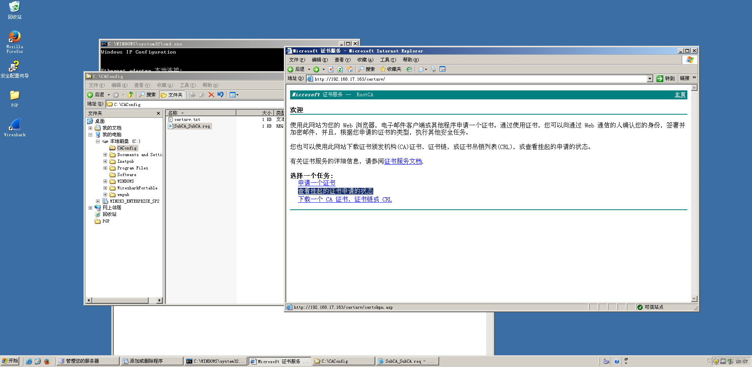The image size is (752, 367).
Task: Expand Program Files tree node
Action: tap(105, 168)
